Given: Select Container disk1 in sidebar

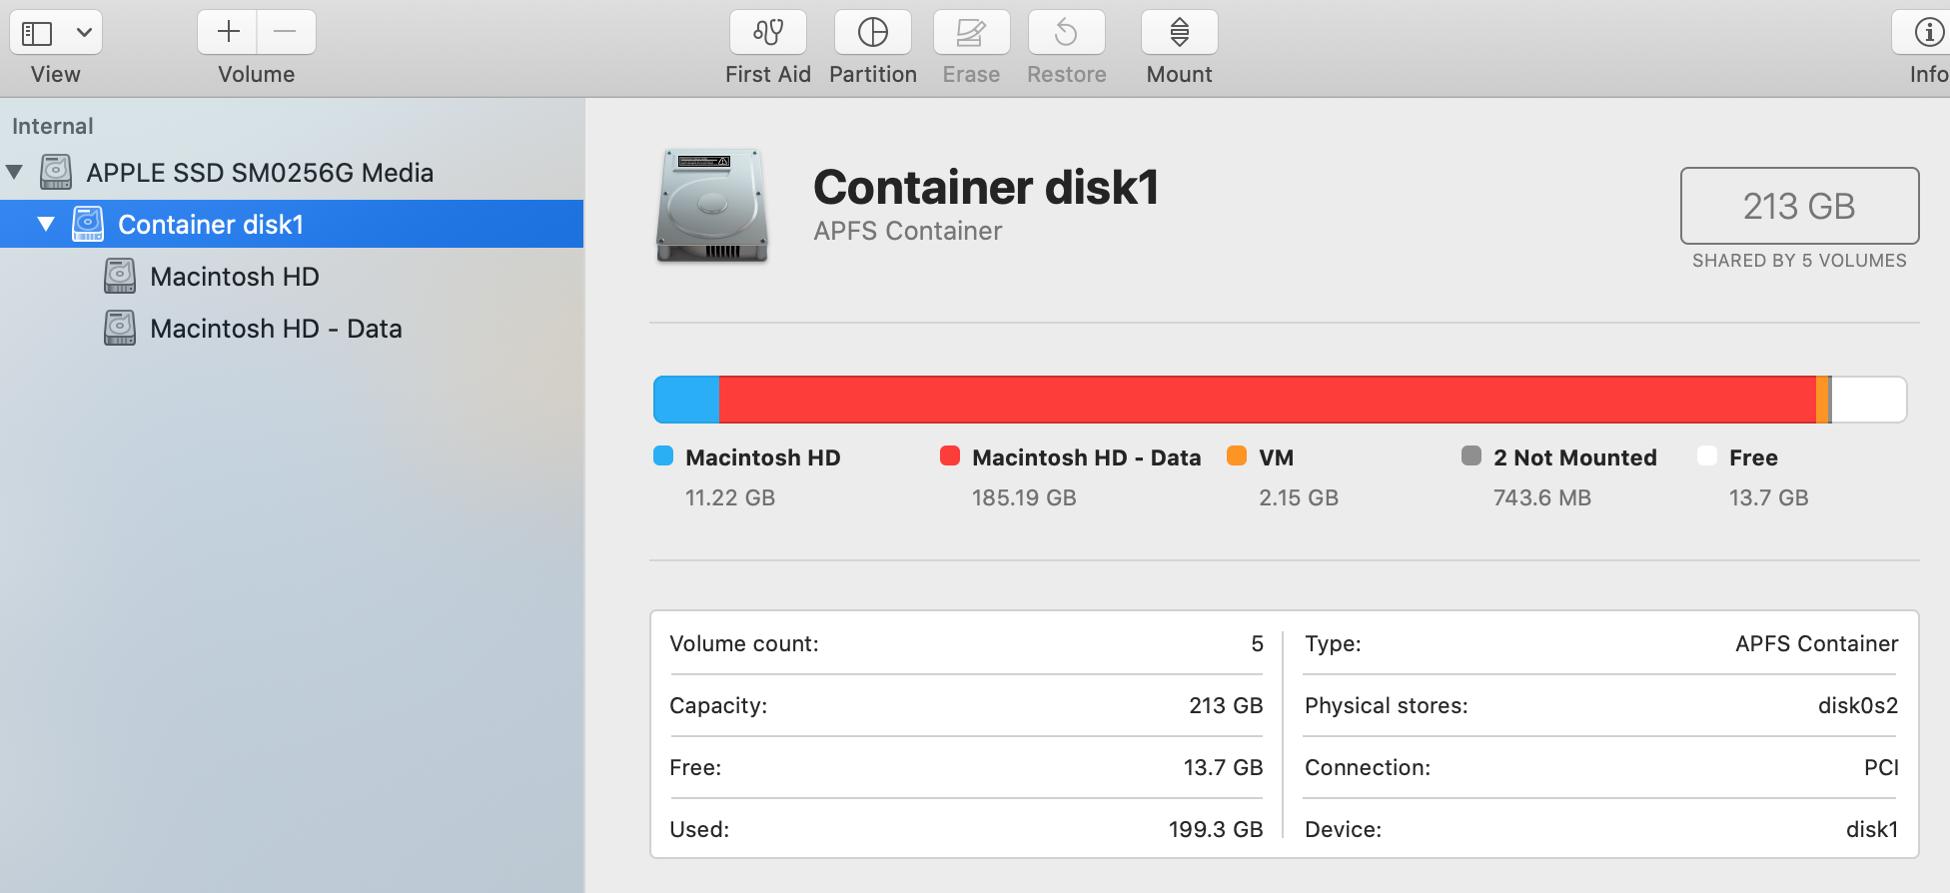Looking at the screenshot, I should [292, 224].
